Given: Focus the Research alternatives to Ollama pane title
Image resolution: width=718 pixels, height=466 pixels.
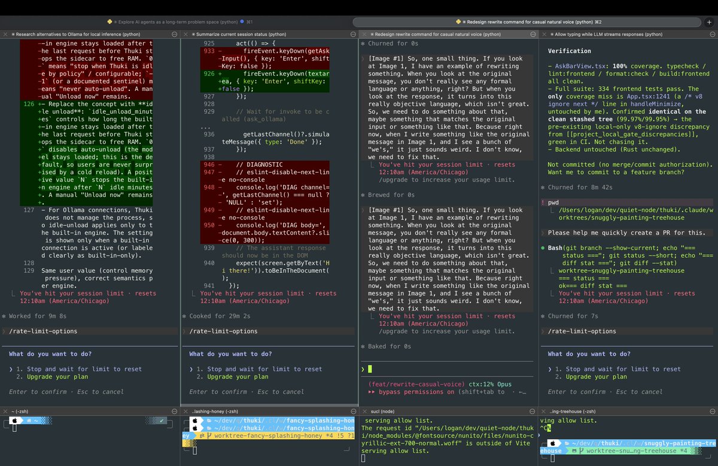Looking at the screenshot, I should click(x=75, y=35).
